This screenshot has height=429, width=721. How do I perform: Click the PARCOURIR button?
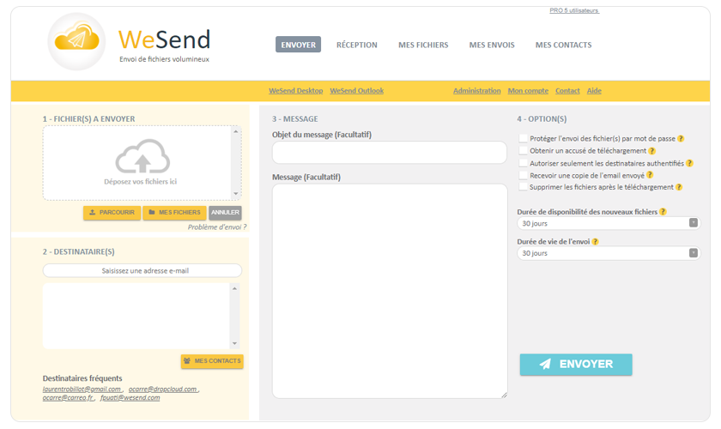[x=112, y=213]
